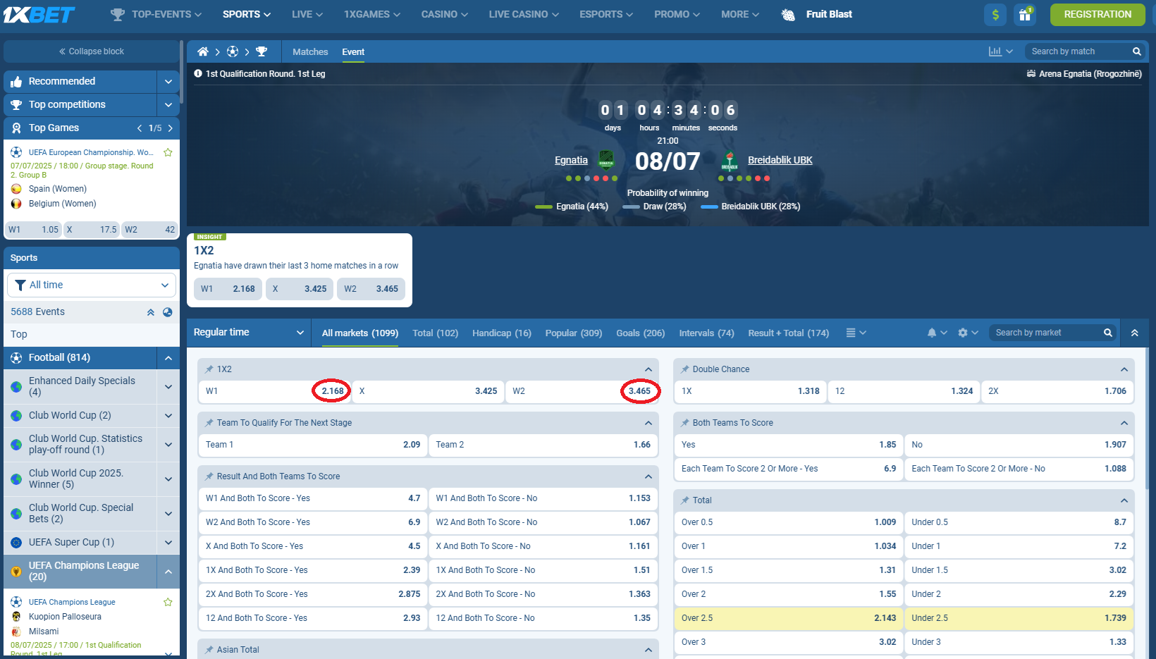Image resolution: width=1156 pixels, height=659 pixels.
Task: Click the Search by market input
Action: point(1045,333)
